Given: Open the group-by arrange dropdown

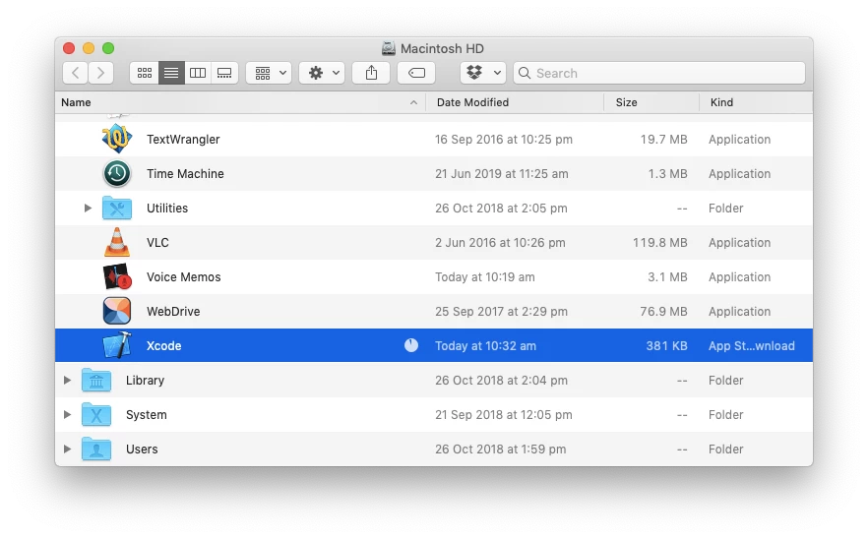Looking at the screenshot, I should tap(269, 73).
